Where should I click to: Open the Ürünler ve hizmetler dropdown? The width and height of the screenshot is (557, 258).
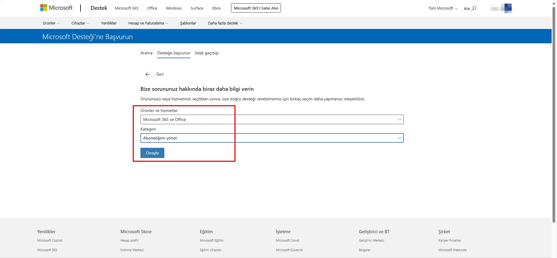[272, 119]
